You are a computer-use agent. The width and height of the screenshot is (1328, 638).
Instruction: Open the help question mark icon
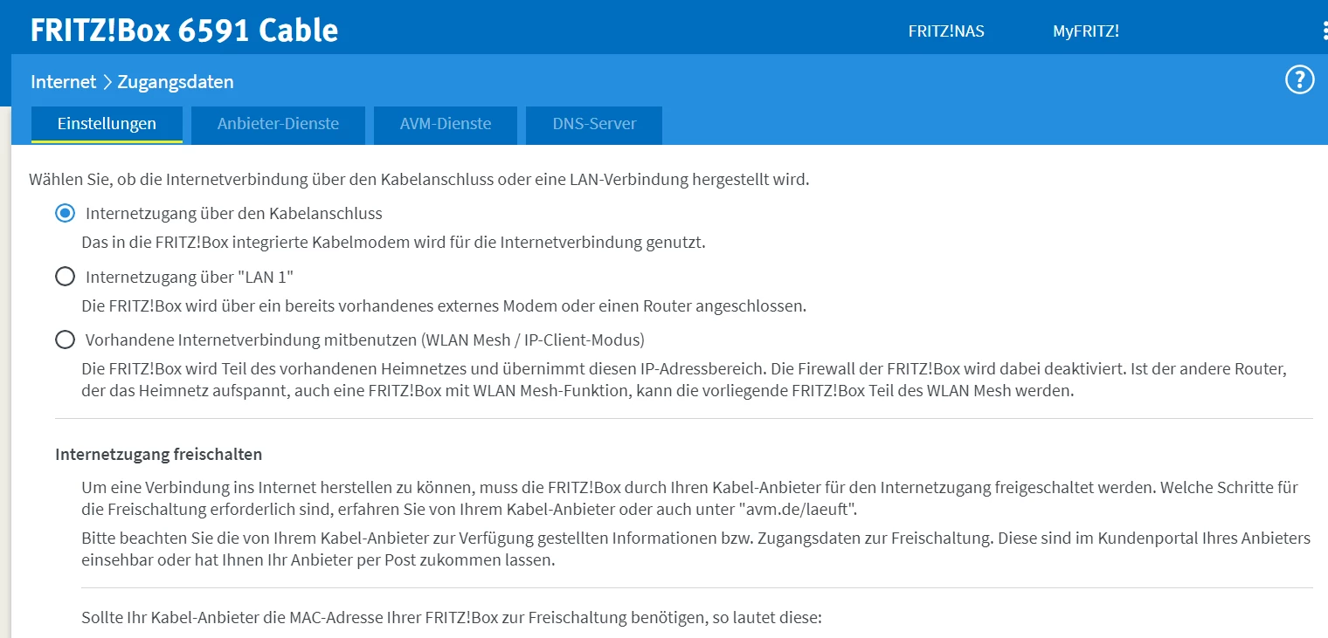[x=1299, y=80]
